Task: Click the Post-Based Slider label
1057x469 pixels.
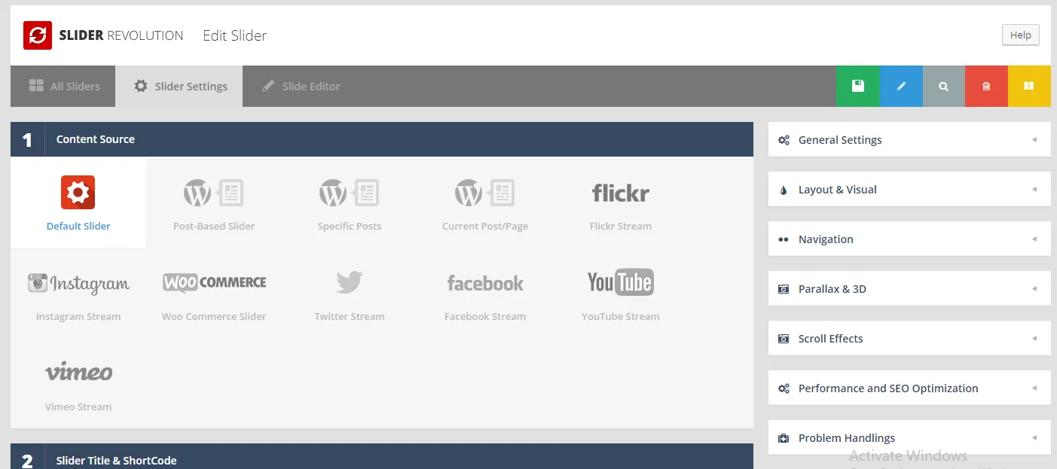Action: (214, 226)
